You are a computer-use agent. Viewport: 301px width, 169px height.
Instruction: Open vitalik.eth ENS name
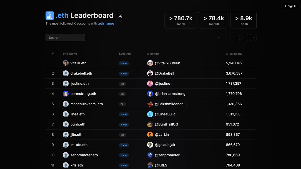(x=79, y=63)
